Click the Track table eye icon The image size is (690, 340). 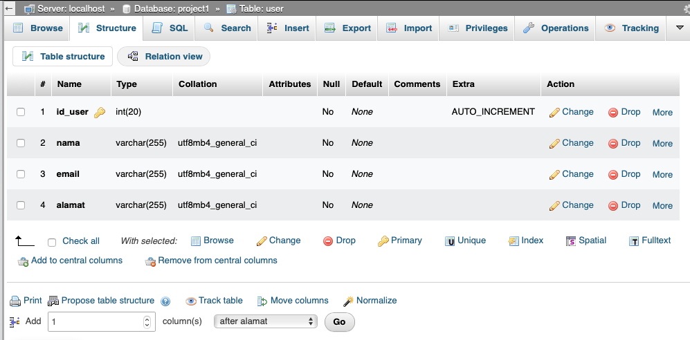click(x=190, y=301)
